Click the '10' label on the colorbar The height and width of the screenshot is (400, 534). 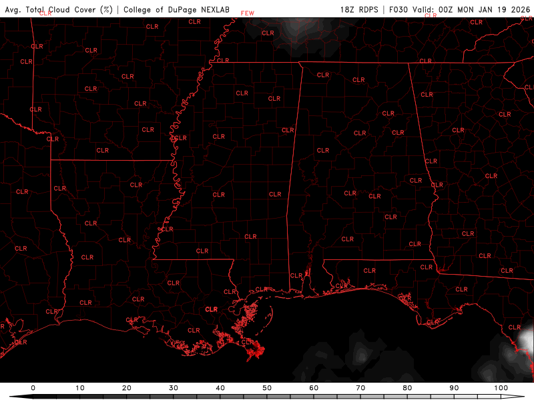point(80,388)
